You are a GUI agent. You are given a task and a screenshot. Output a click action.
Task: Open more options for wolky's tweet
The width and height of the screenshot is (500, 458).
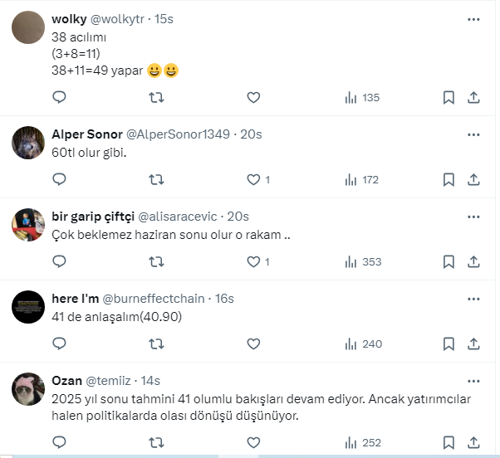click(x=473, y=19)
